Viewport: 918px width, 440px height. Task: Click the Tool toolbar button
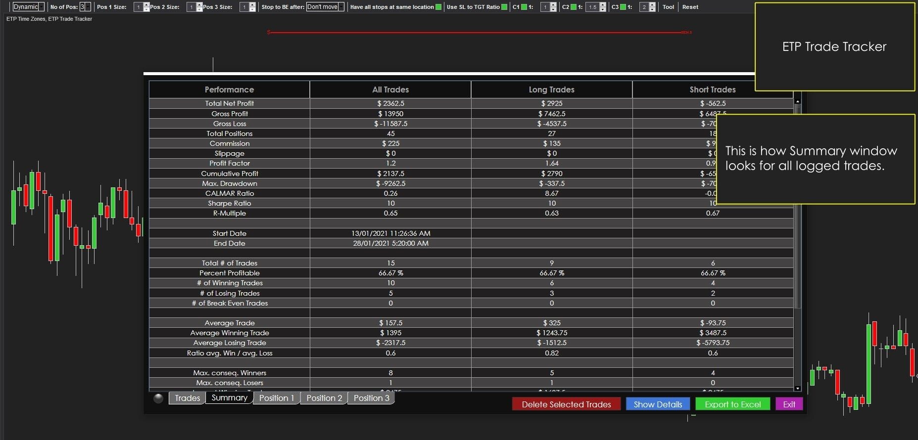[x=668, y=7]
